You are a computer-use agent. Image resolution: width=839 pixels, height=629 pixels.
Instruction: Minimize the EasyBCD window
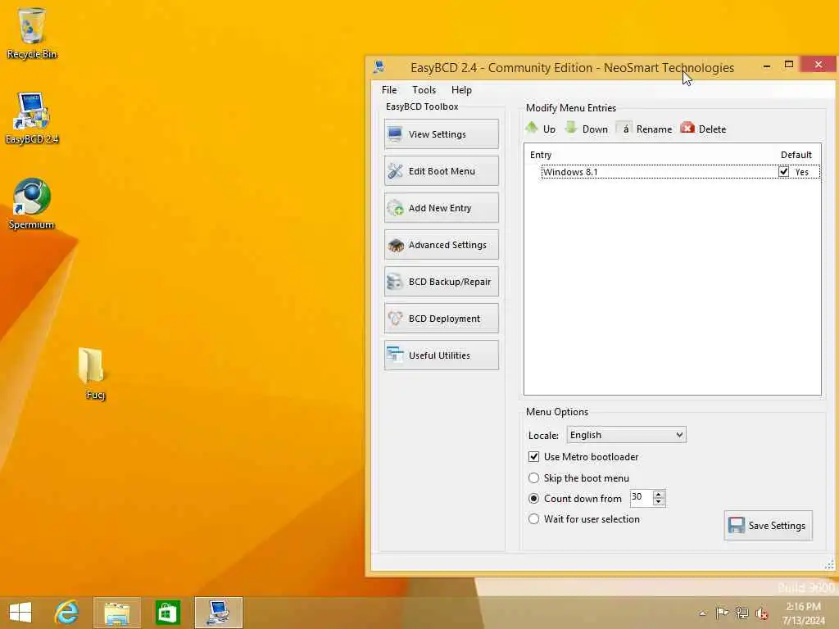coord(767,66)
